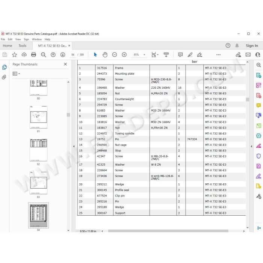
Task: Open Attachments paperclip panel icon
Action: (4, 77)
